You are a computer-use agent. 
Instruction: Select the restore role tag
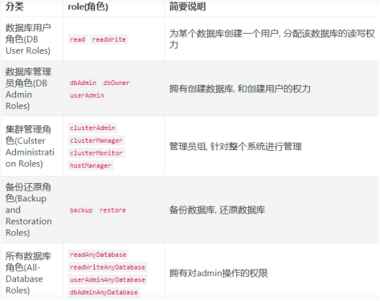[112, 210]
